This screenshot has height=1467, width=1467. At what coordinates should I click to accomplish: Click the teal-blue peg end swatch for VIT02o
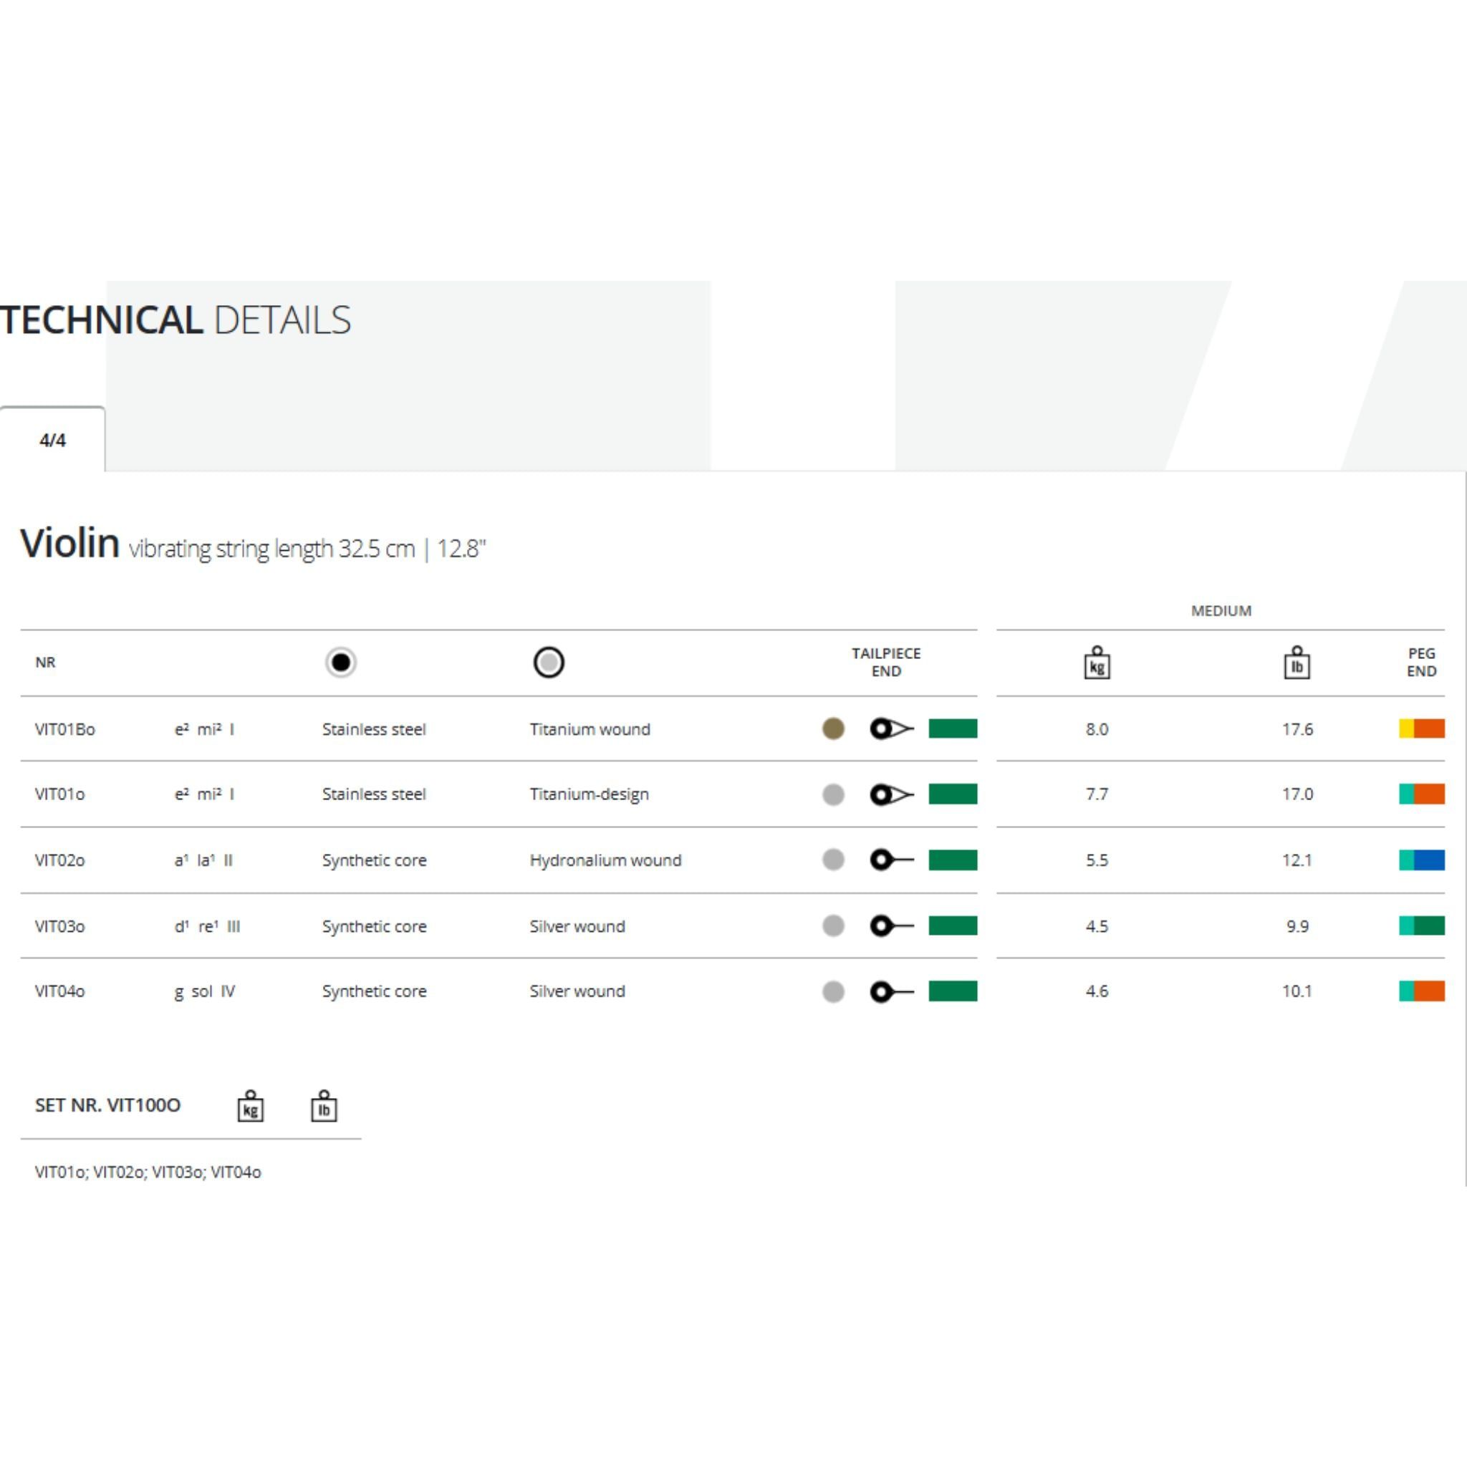[x=1421, y=860]
